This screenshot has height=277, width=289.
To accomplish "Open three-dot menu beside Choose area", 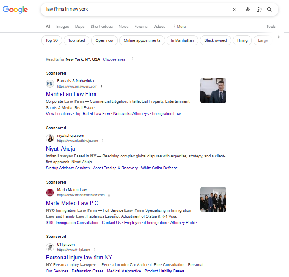I will (132, 59).
